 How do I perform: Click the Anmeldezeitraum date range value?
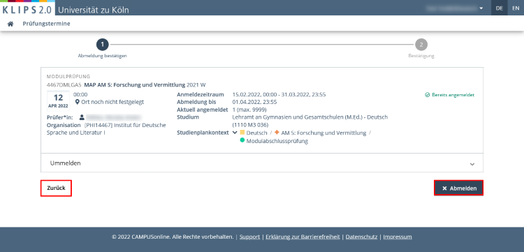coord(279,94)
